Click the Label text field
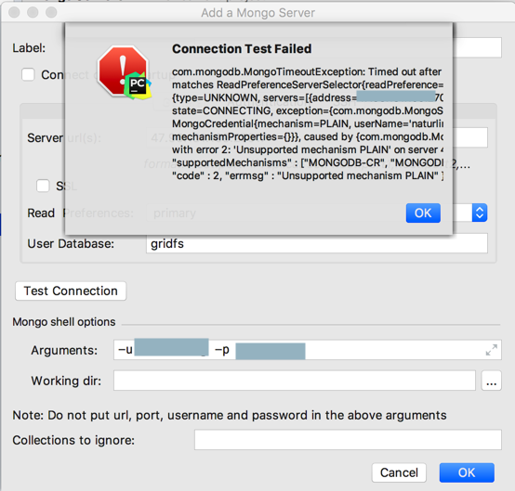Viewport: 515px width, 491px height. [x=477, y=47]
